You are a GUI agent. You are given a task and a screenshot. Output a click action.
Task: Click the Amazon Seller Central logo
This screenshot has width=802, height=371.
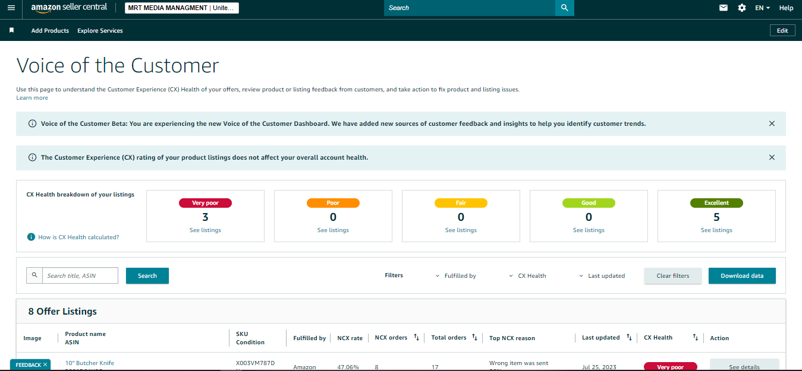pos(69,8)
